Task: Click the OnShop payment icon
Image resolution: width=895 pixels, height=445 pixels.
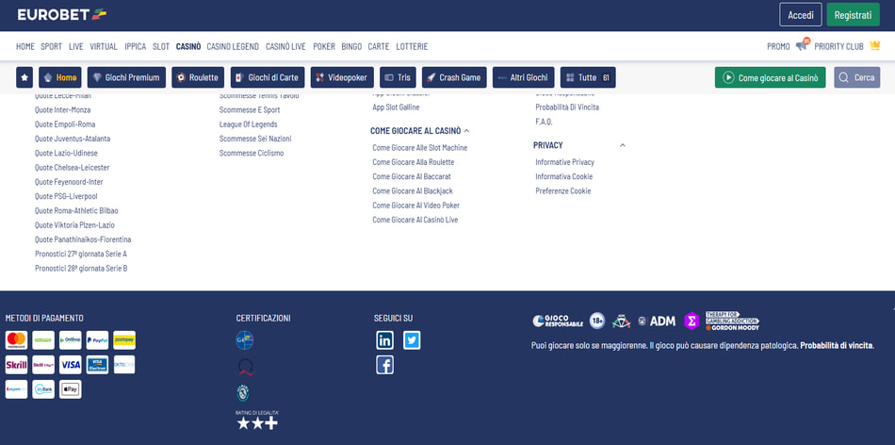Action: [71, 340]
